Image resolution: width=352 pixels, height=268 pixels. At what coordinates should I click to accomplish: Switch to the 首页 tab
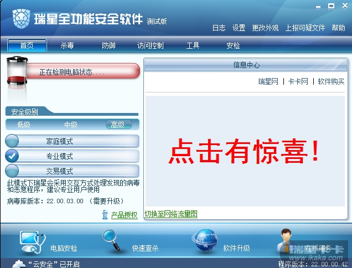pos(27,45)
